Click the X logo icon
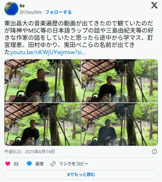Screen dimensions: 162x182 click(154, 5)
